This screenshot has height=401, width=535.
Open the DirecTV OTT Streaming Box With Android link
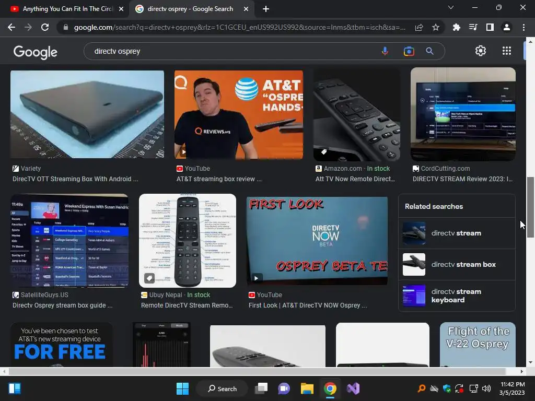click(75, 179)
